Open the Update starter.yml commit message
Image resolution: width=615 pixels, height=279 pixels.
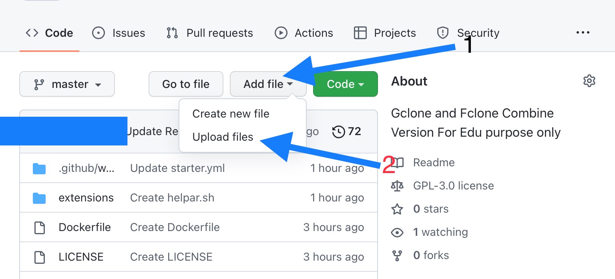[x=177, y=168]
